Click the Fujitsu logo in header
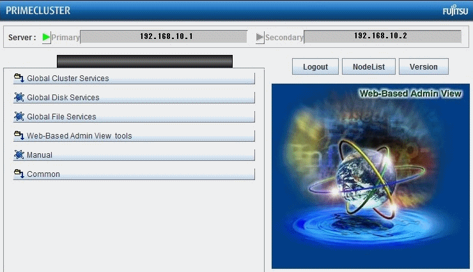The image size is (473, 272). coord(455,11)
